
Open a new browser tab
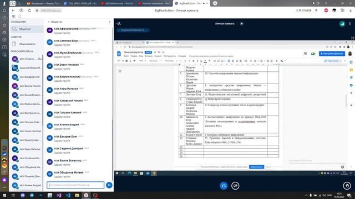(215, 3)
